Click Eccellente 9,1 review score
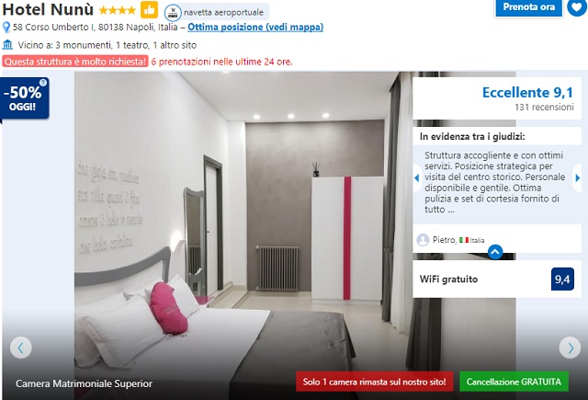 527,92
